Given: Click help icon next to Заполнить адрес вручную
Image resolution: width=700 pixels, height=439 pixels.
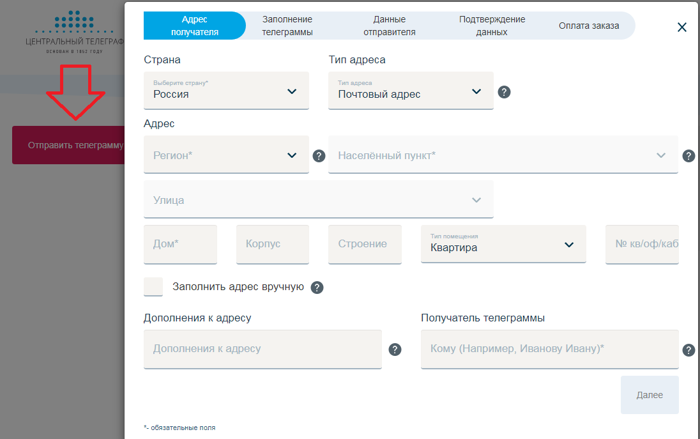Looking at the screenshot, I should point(317,288).
